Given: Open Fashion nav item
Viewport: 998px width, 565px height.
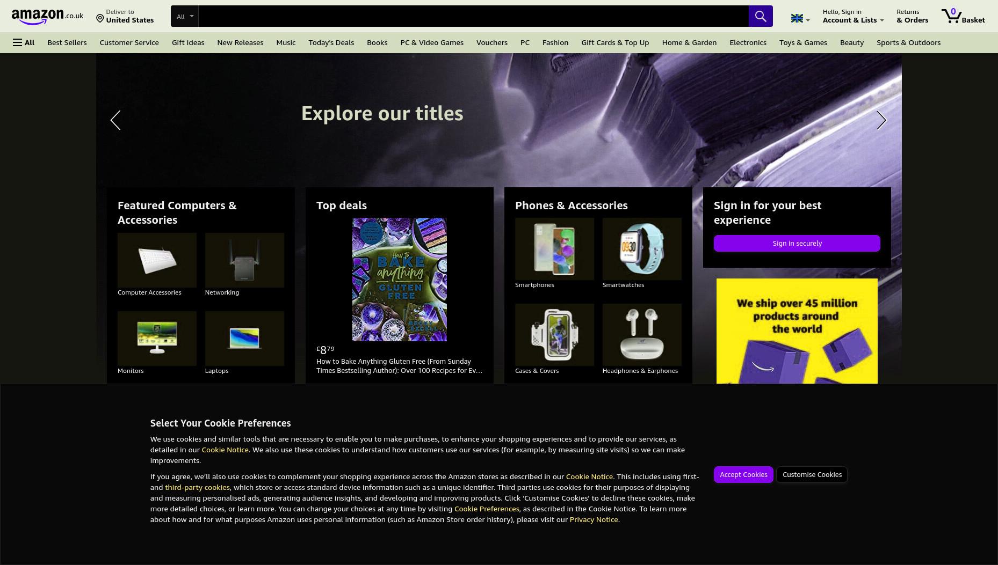Looking at the screenshot, I should click(555, 42).
